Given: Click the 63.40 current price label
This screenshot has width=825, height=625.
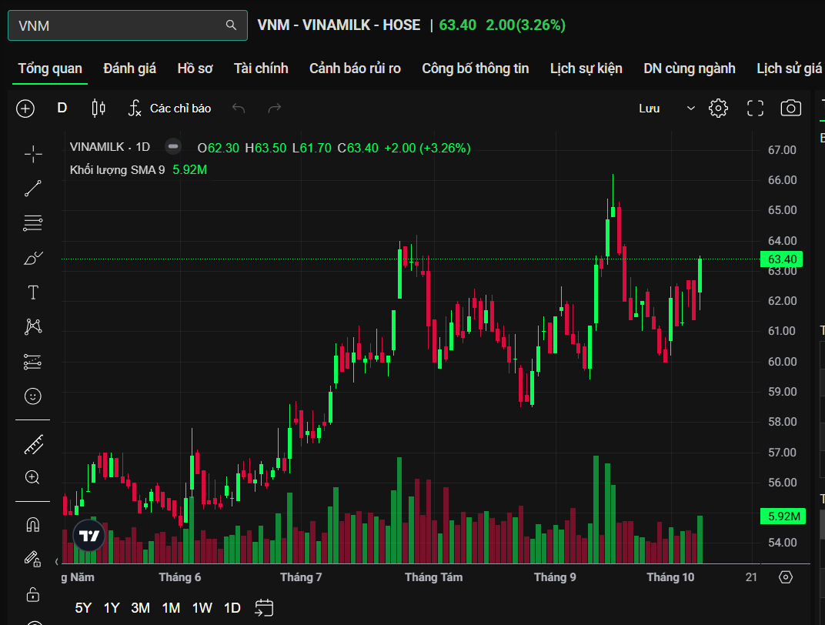Looking at the screenshot, I should coord(782,259).
